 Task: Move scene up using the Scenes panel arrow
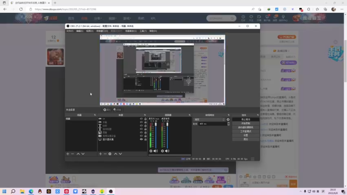(x=78, y=154)
